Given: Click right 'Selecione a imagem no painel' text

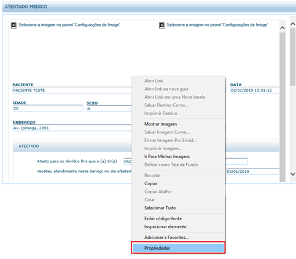Looking at the screenshot, I should click(x=217, y=25).
